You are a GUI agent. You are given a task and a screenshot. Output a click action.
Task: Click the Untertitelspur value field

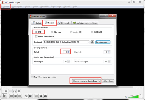(x=106, y=61)
